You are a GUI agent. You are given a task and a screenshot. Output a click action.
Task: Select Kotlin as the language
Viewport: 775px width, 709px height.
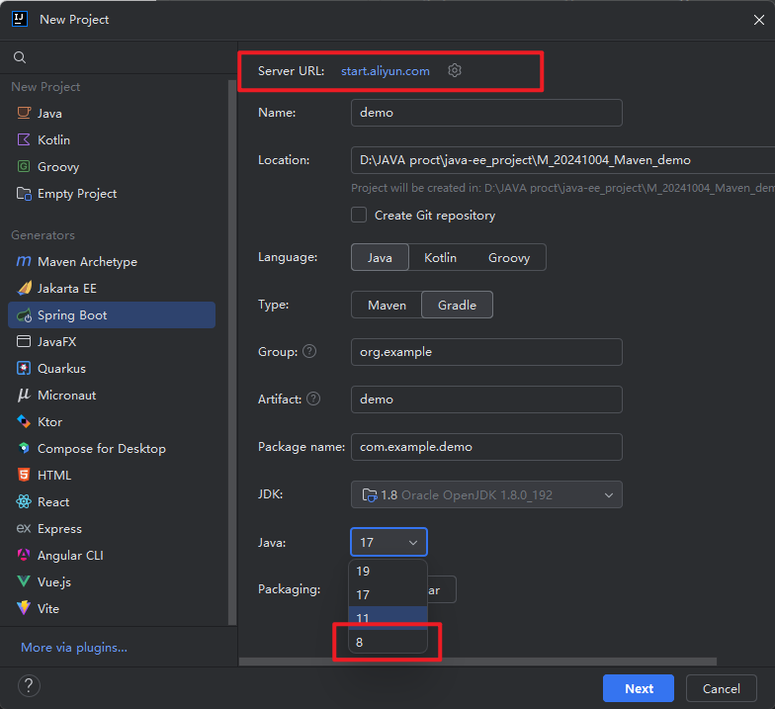click(441, 257)
